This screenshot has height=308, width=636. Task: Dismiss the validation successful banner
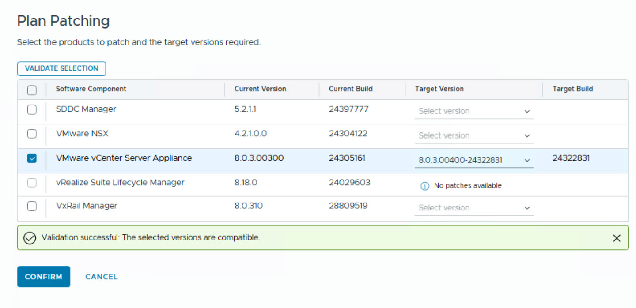[x=617, y=238]
